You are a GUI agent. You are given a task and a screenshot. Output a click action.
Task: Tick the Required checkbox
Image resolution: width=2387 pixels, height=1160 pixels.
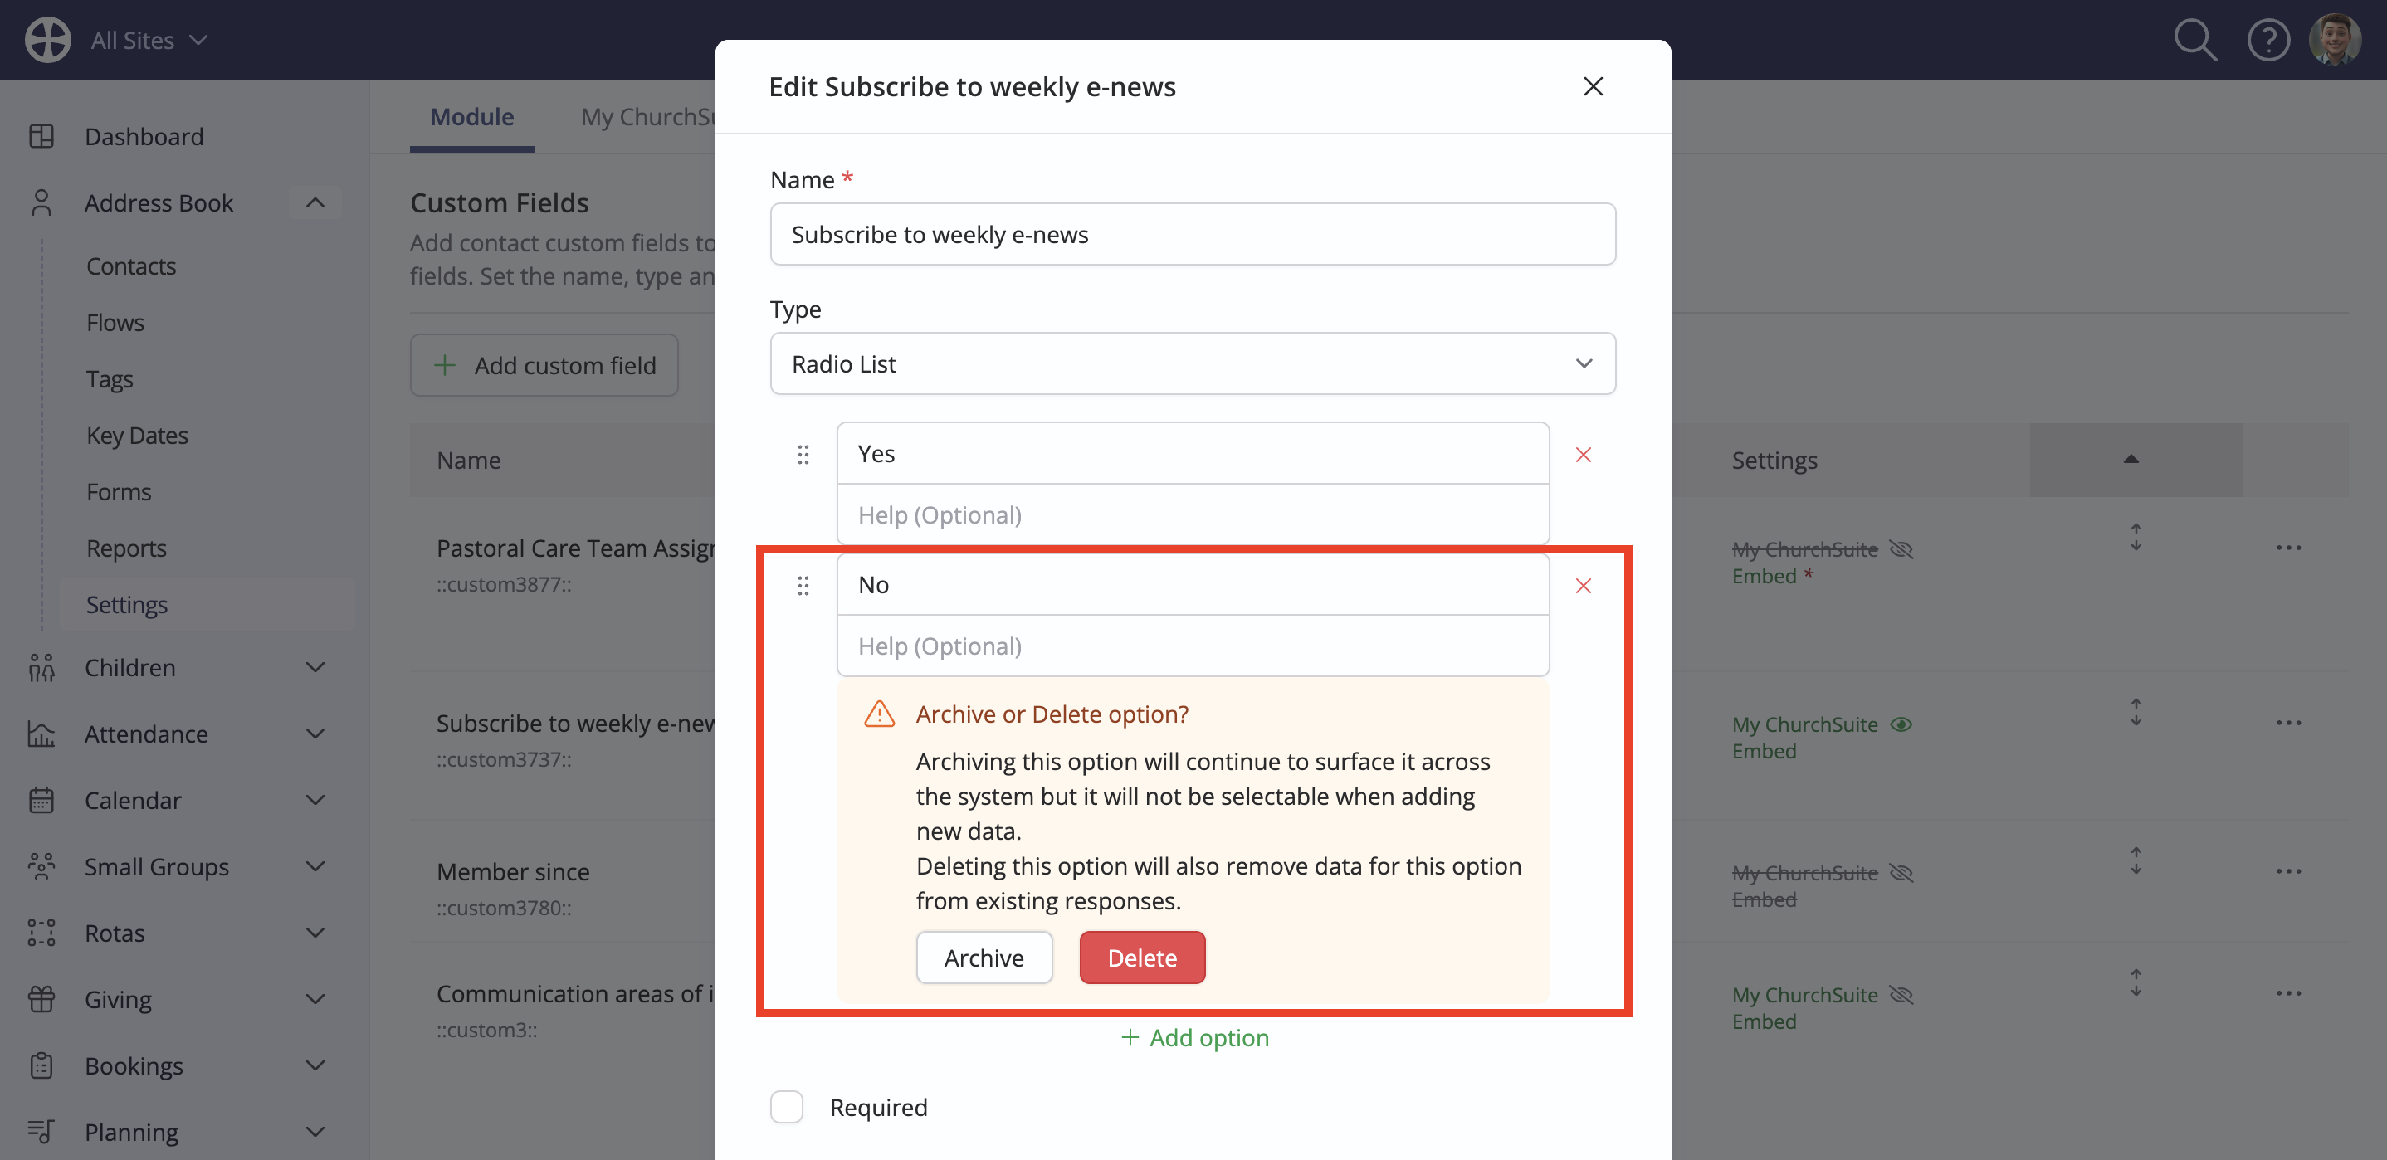787,1106
